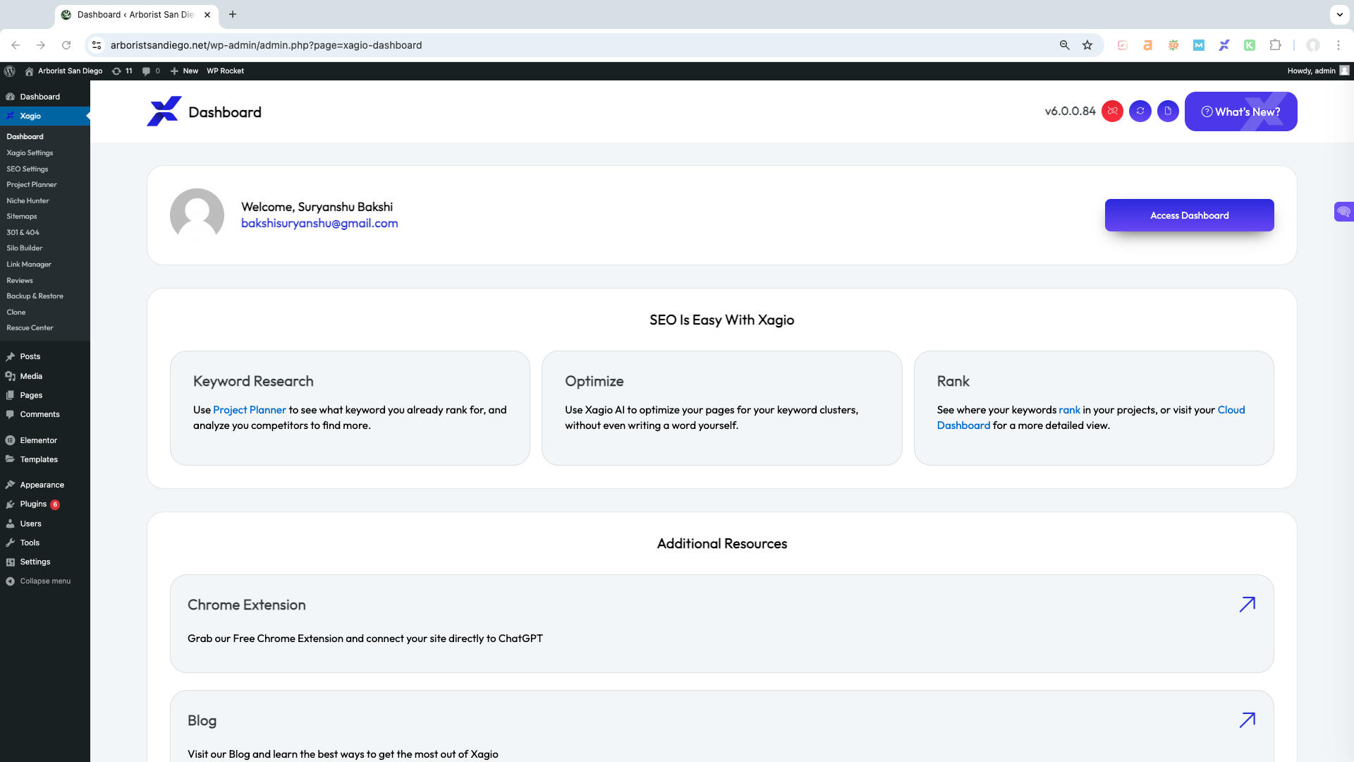Open the Blog arrow link
Screen dimensions: 1354x762
point(1247,720)
